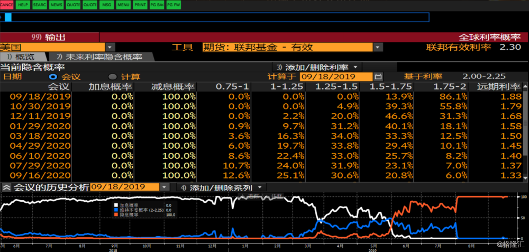Open the 期货: 联邦基金 tool dropdown
This screenshot has width=529, height=252.
pos(378,47)
